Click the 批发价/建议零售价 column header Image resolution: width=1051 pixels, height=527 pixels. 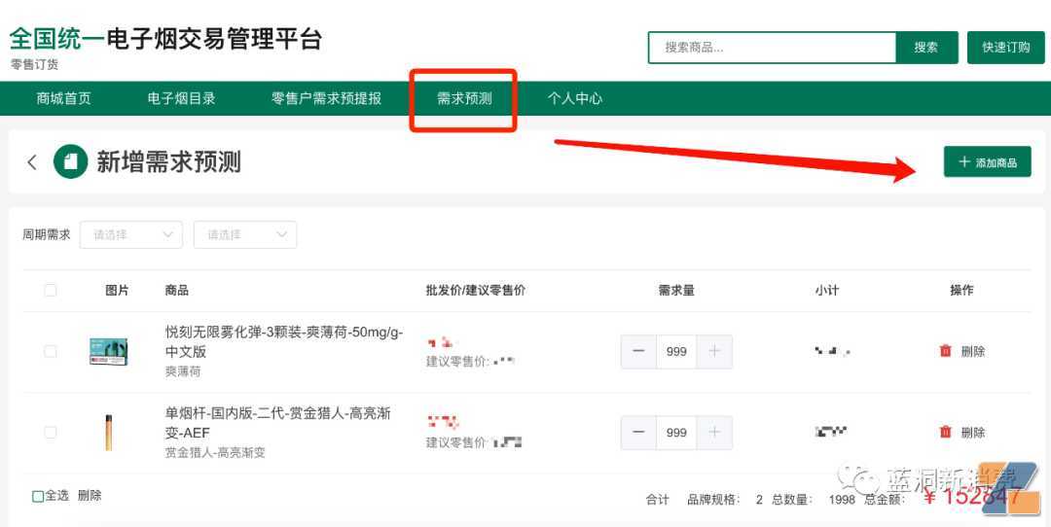pos(476,290)
